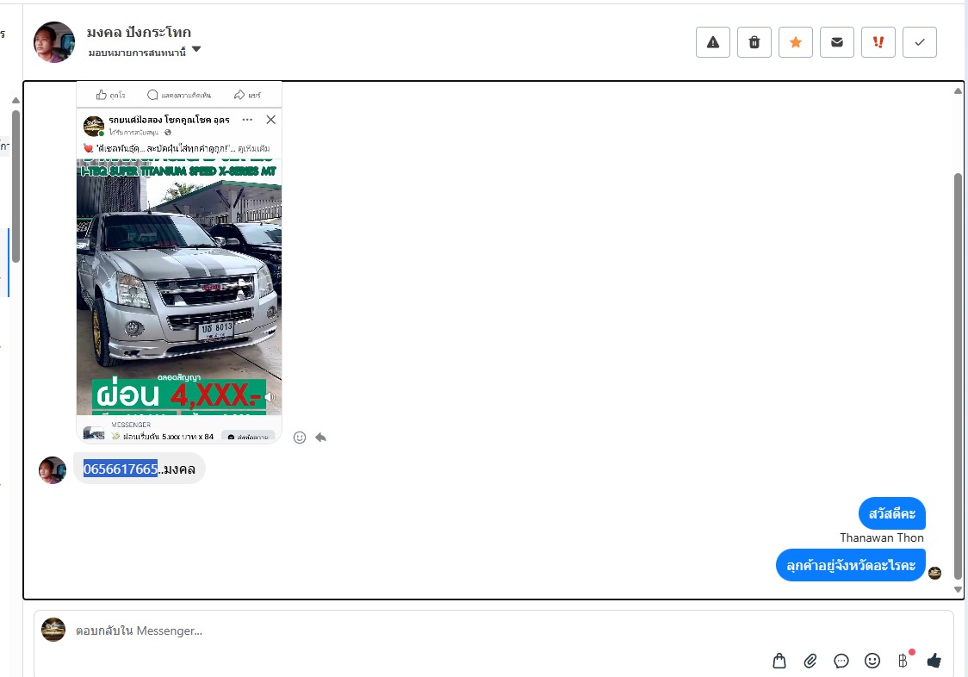Open the three-dots menu on the shared post

(x=247, y=120)
